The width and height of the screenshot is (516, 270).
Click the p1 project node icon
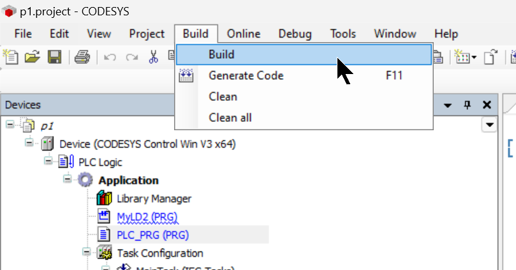pyautogui.click(x=27, y=125)
